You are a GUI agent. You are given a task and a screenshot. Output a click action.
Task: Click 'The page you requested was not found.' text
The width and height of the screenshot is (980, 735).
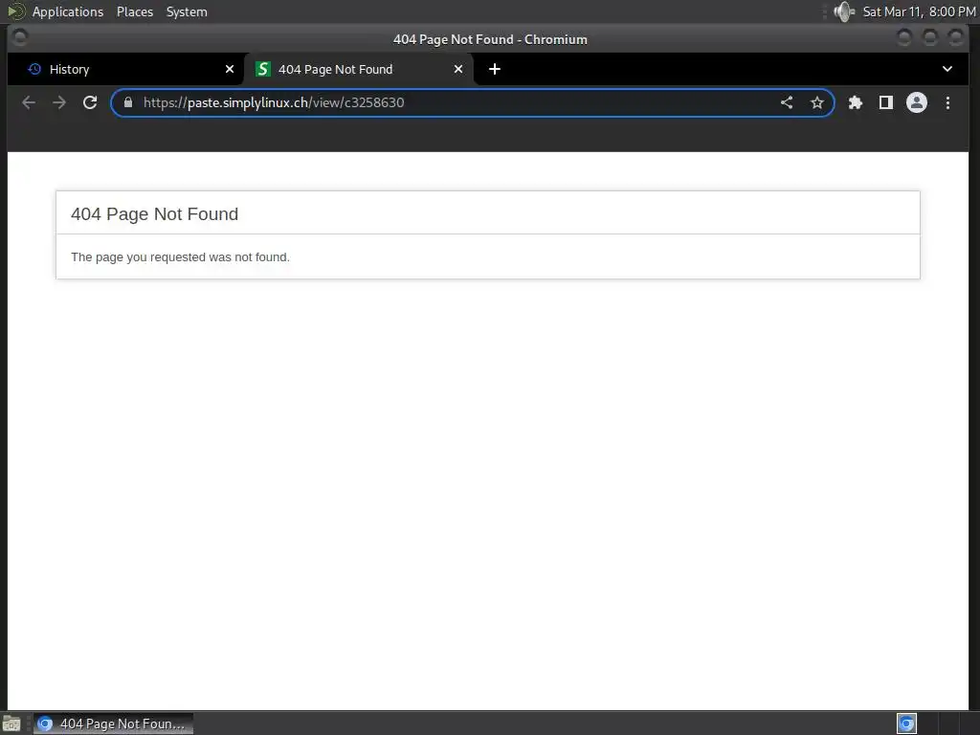click(x=180, y=256)
